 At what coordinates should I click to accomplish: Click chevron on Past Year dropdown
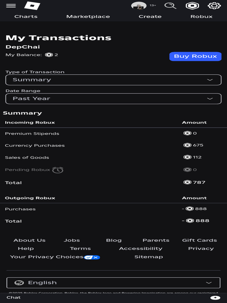click(210, 99)
